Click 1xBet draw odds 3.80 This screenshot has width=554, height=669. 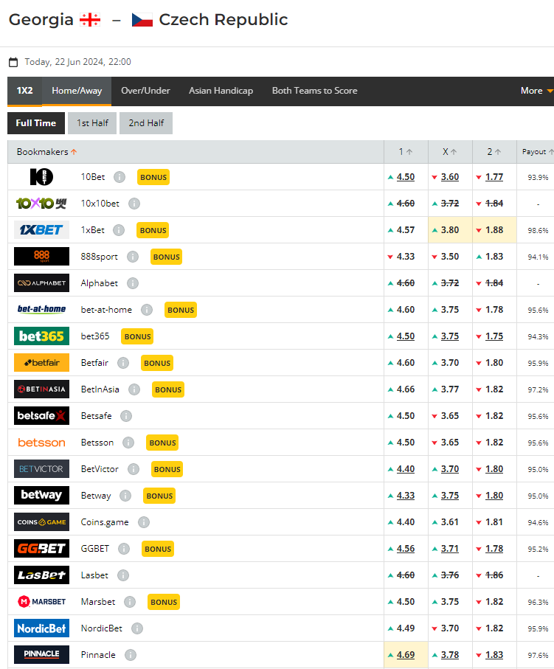(450, 230)
